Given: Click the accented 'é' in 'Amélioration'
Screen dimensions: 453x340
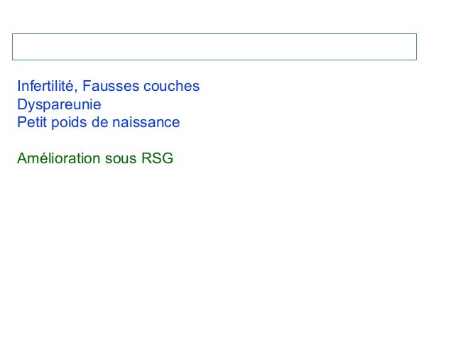Looking at the screenshot, I should click(42, 158).
